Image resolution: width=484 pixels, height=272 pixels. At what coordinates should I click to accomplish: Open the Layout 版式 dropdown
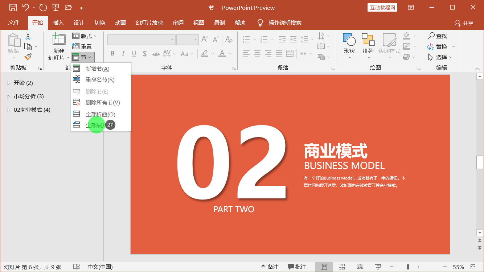[85, 36]
